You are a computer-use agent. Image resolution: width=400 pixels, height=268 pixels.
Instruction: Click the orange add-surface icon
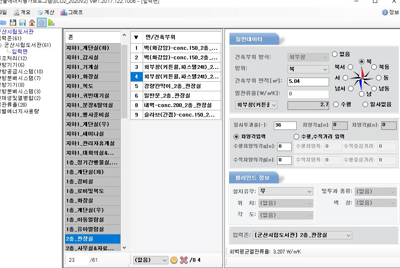(174, 260)
